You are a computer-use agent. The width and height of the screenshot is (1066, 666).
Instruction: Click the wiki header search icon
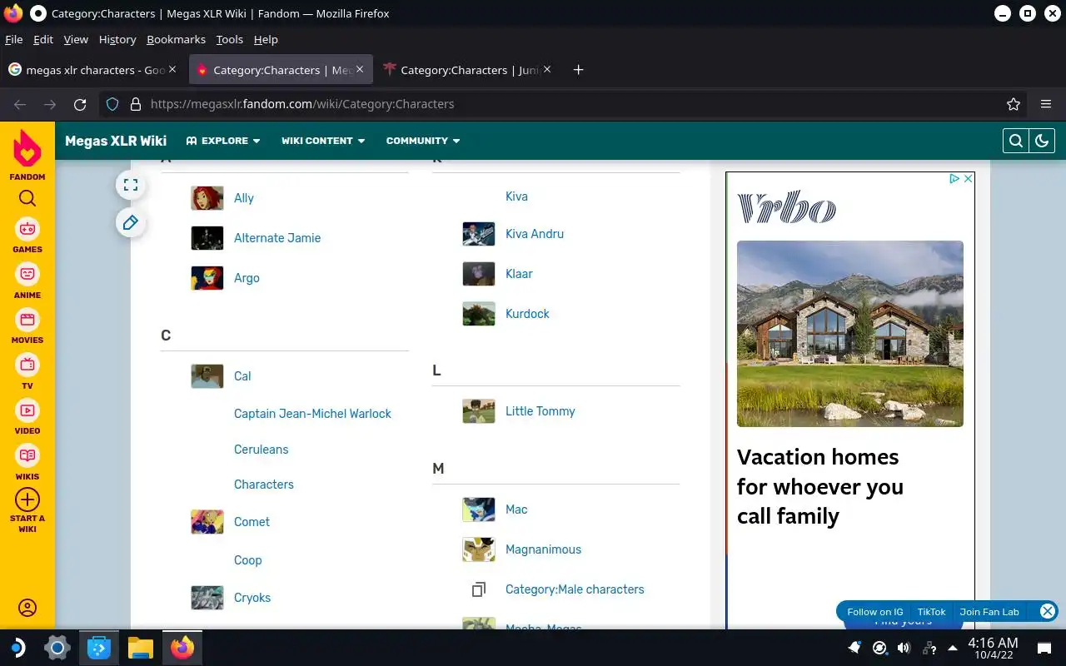coord(1016,141)
